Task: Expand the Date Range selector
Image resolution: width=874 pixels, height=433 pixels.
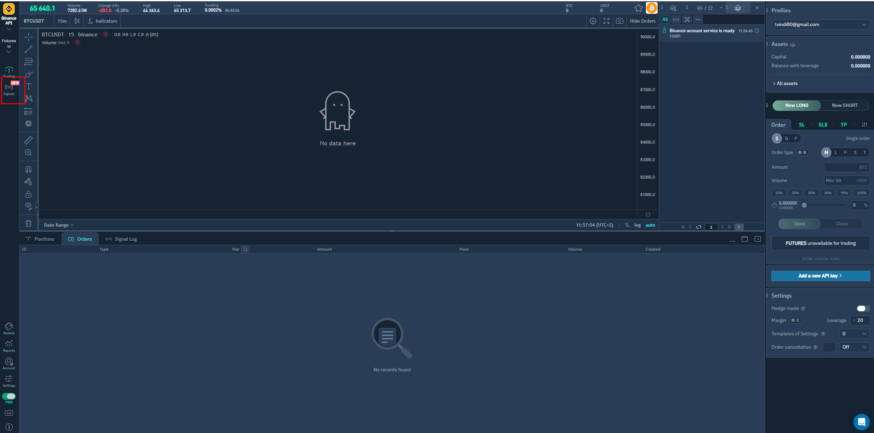Action: pyautogui.click(x=59, y=225)
